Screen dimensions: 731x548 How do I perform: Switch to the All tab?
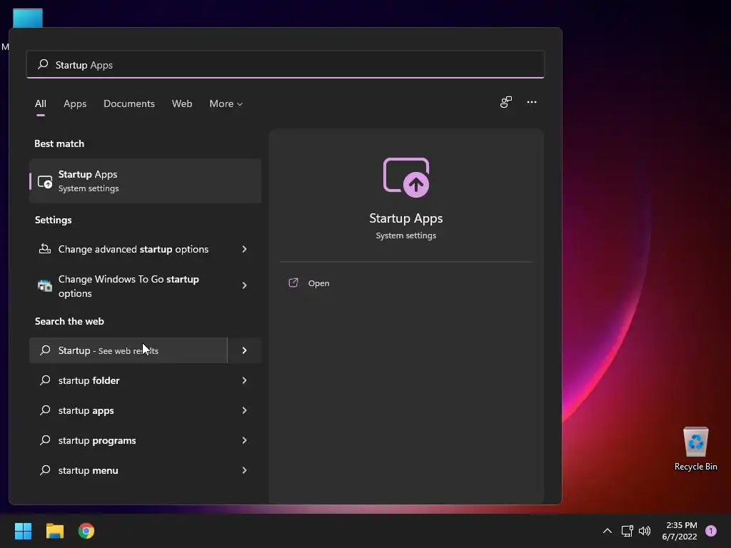(x=41, y=103)
